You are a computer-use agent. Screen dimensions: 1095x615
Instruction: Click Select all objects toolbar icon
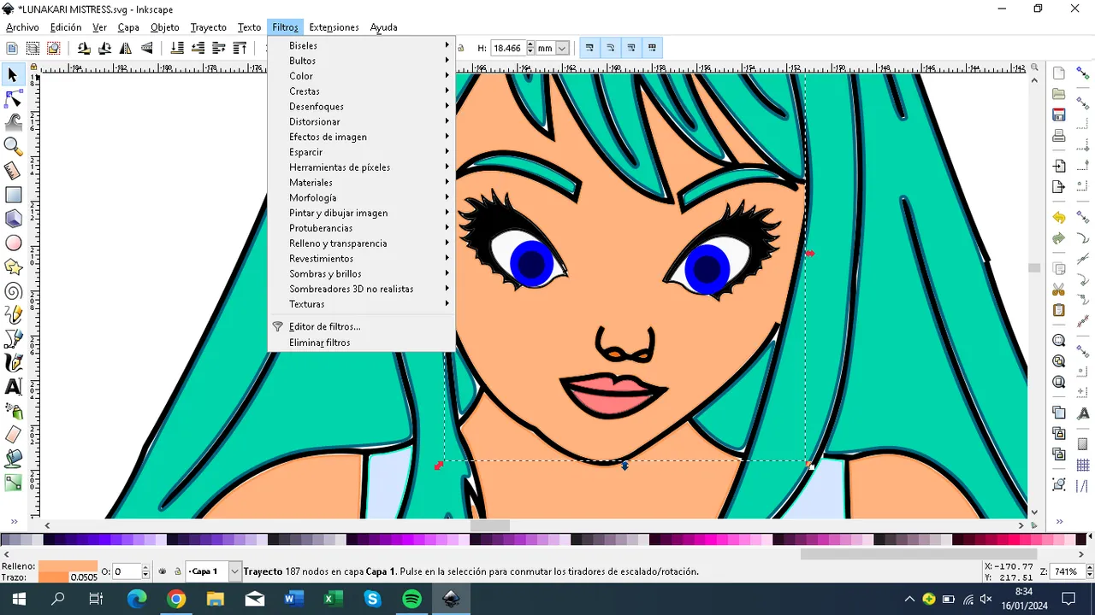[x=12, y=49]
